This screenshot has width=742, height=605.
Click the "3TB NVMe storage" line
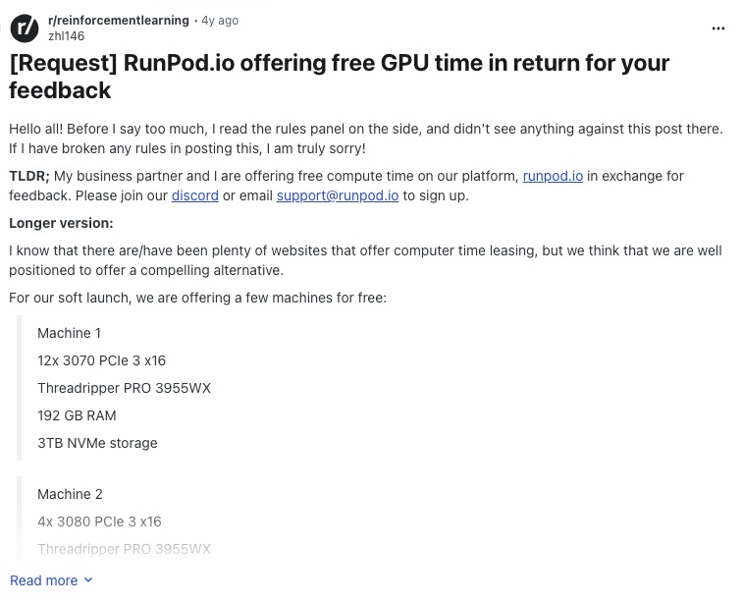97,443
